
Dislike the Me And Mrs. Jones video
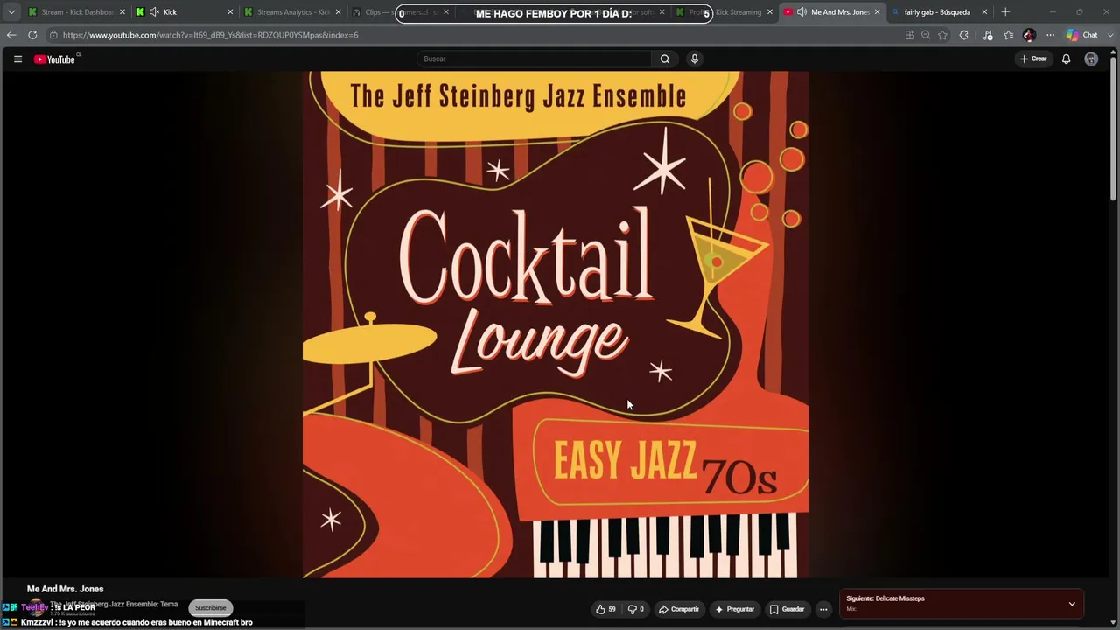[x=636, y=609]
